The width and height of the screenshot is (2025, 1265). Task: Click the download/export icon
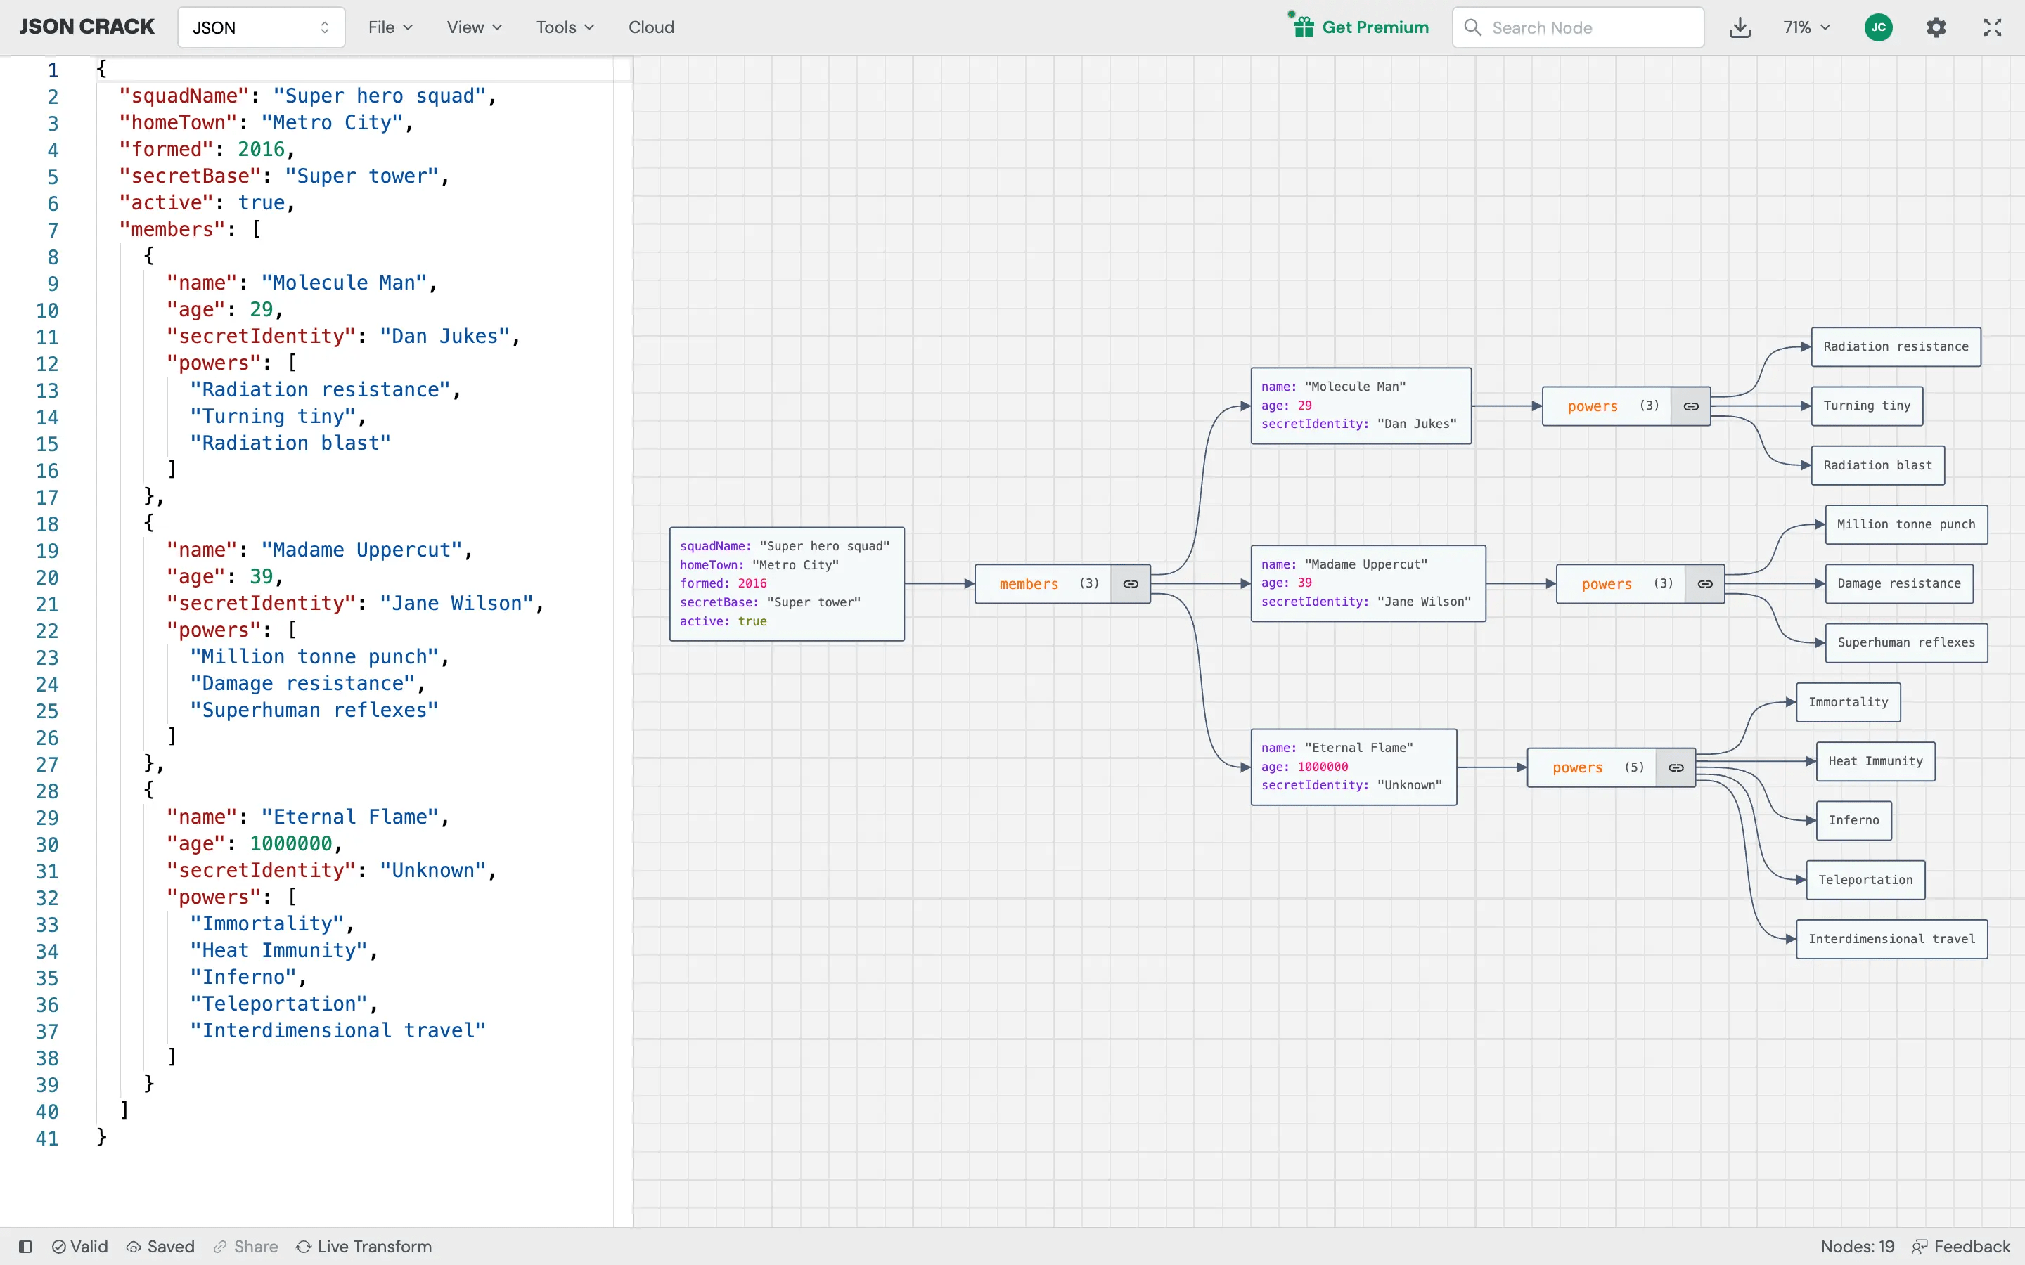pyautogui.click(x=1740, y=26)
